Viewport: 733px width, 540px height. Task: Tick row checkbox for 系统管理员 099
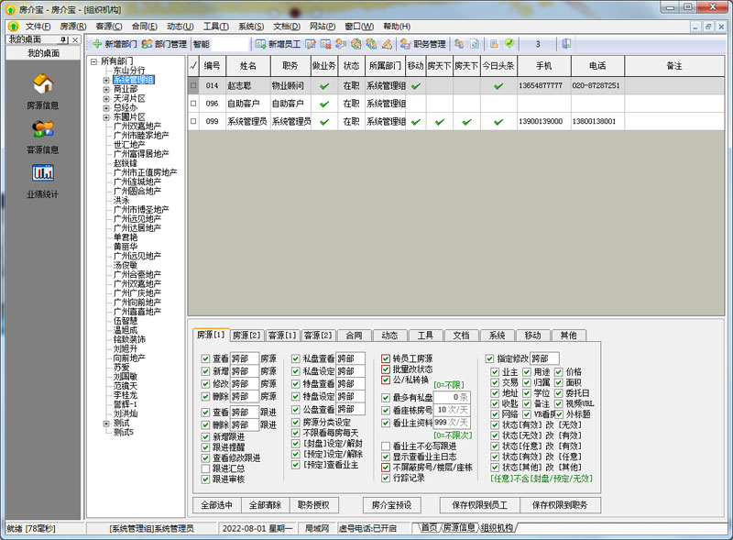tap(193, 121)
